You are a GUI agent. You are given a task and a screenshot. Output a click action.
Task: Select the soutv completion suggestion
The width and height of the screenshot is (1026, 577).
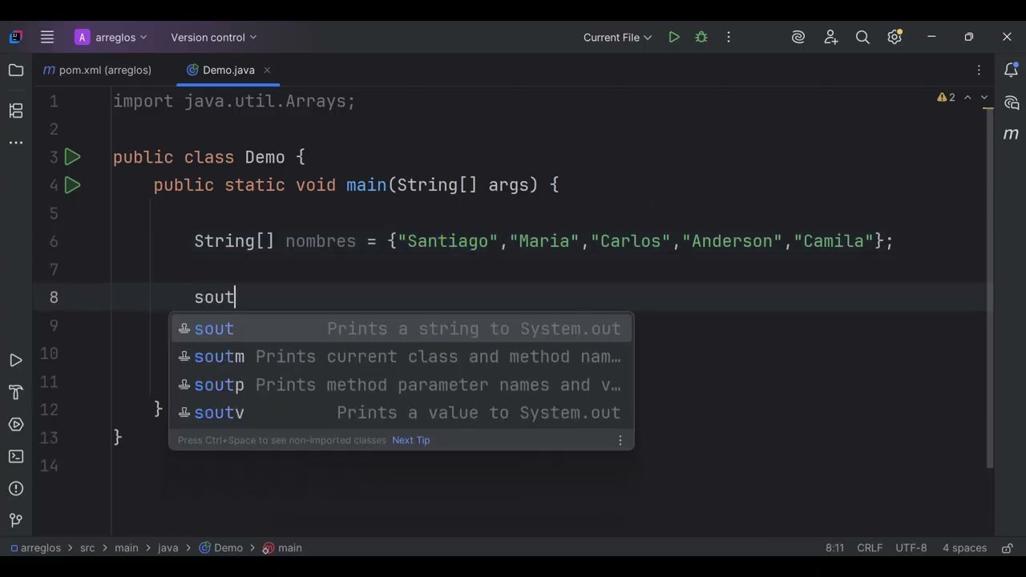[402, 413]
